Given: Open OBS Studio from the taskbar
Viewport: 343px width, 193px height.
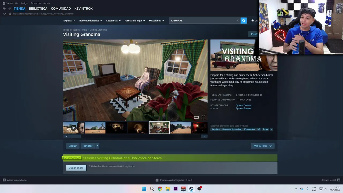Looking at the screenshot, I should pos(199,189).
